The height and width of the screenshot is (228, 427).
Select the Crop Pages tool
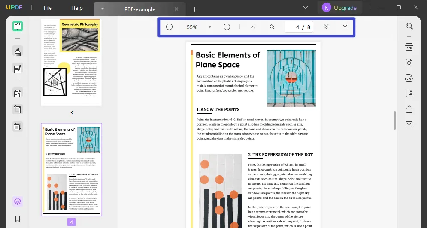pyautogui.click(x=18, y=109)
